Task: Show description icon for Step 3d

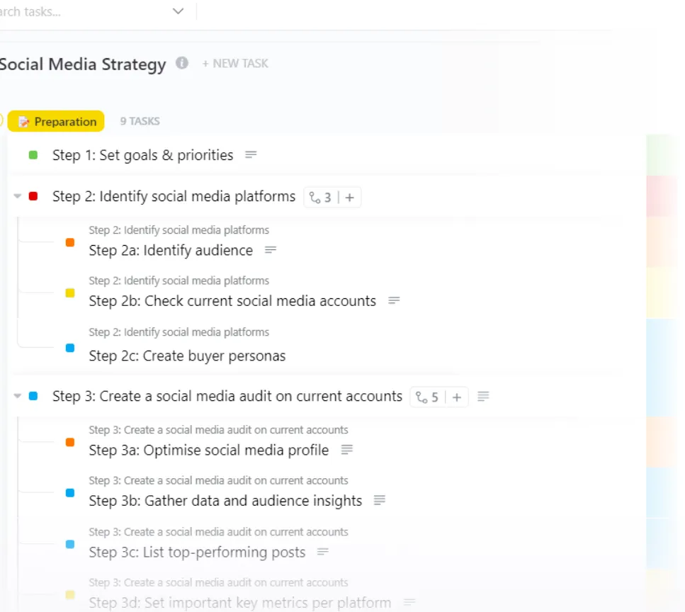Action: pos(409,602)
